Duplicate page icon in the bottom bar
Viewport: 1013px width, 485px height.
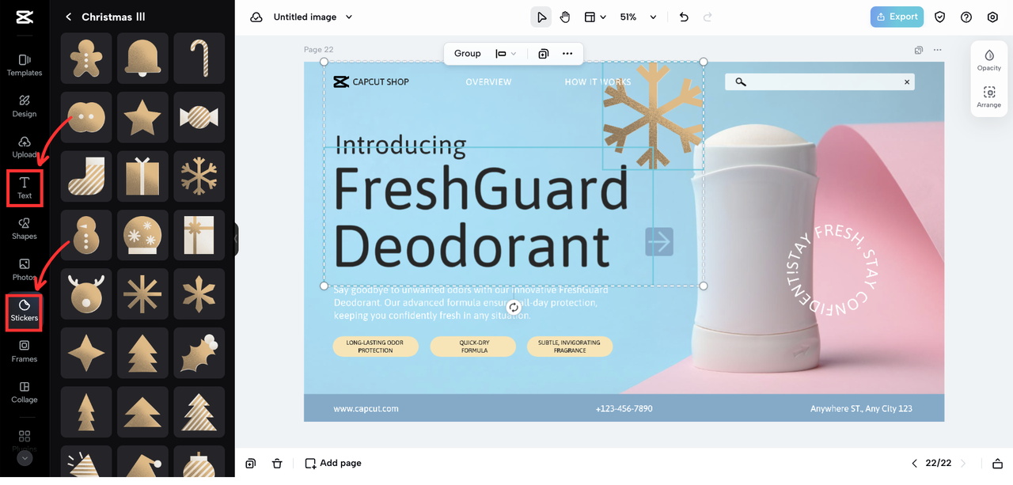point(251,463)
